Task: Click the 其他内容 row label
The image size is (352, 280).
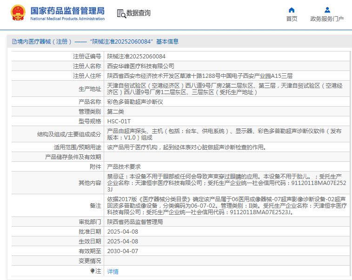Action: coord(90,183)
